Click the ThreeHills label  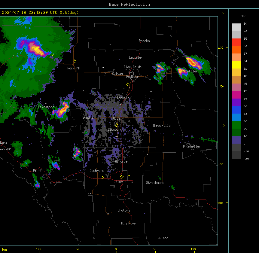pyautogui.click(x=161, y=126)
